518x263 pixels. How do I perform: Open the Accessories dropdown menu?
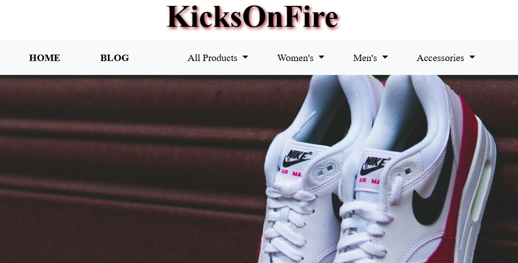(446, 58)
